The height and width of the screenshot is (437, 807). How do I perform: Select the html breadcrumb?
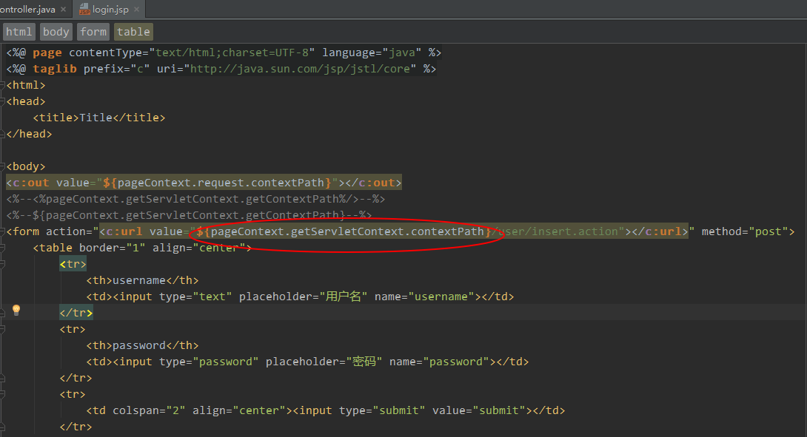tap(19, 31)
